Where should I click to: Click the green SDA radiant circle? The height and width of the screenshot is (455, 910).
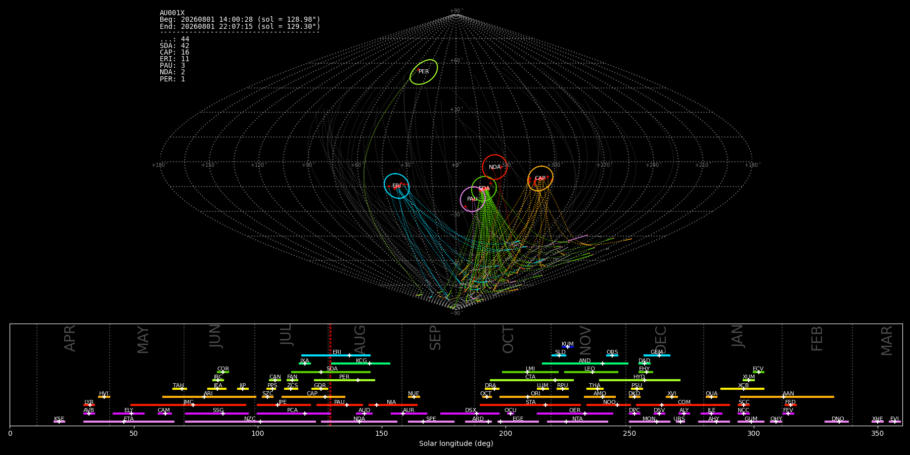484,189
